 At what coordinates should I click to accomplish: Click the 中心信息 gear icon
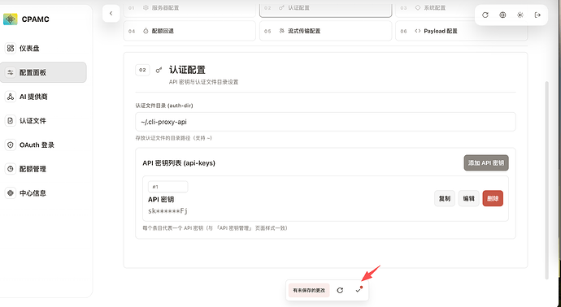[x=11, y=193]
